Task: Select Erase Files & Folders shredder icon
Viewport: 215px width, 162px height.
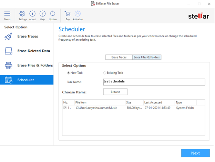Action: (9, 65)
